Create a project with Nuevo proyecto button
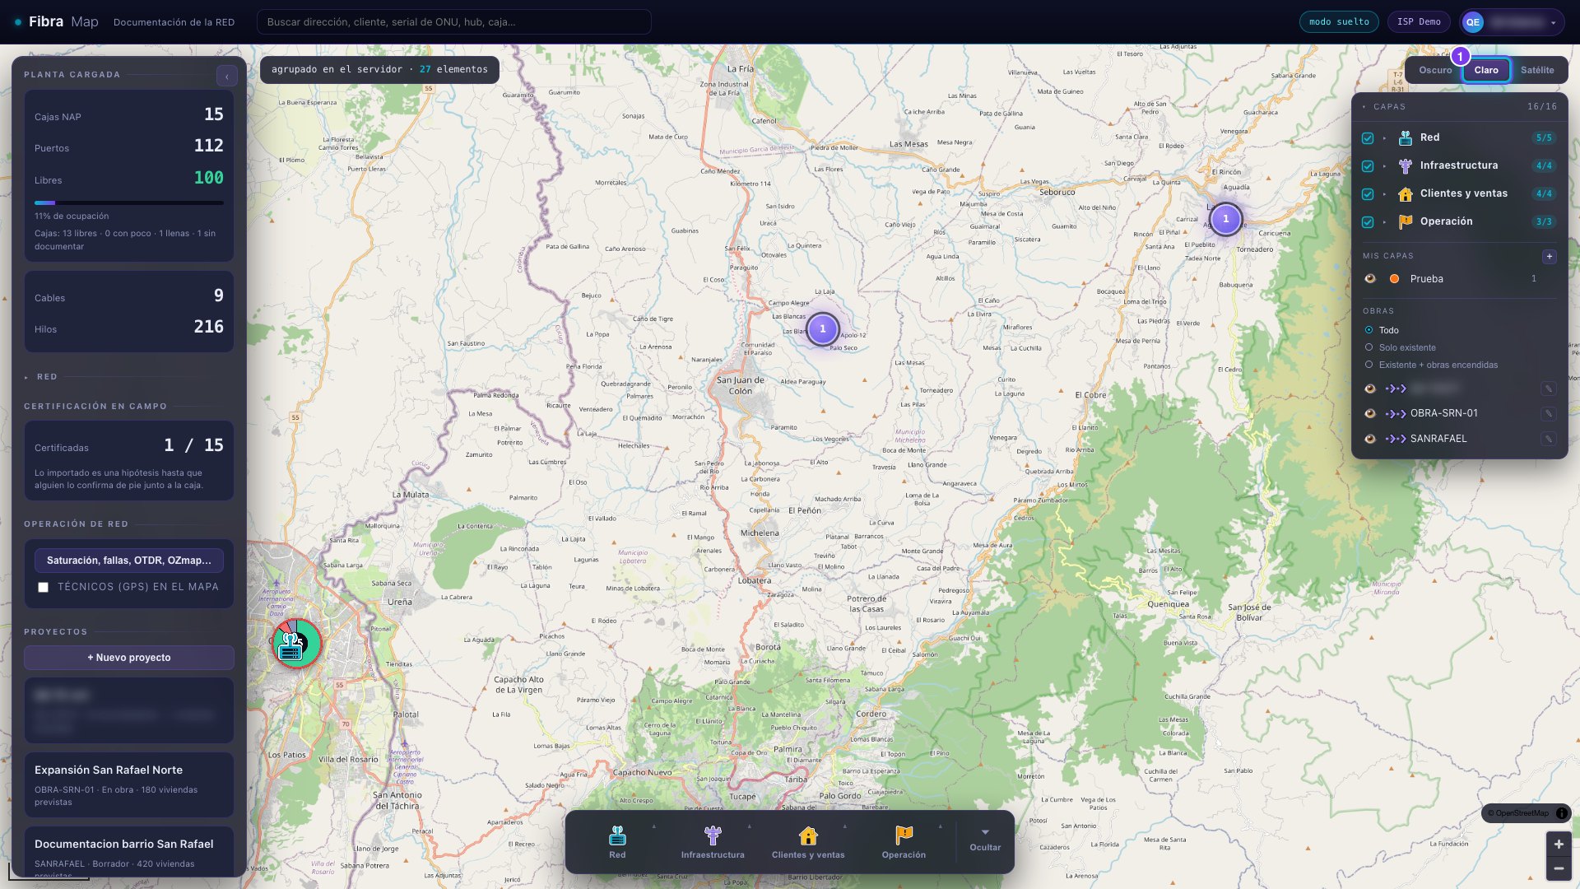1580x889 pixels. pyautogui.click(x=129, y=658)
